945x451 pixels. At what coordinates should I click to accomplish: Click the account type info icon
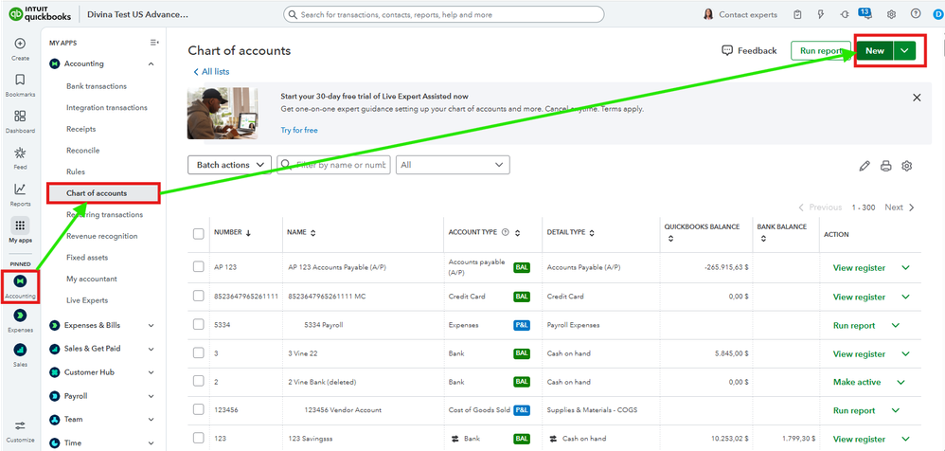pos(505,232)
